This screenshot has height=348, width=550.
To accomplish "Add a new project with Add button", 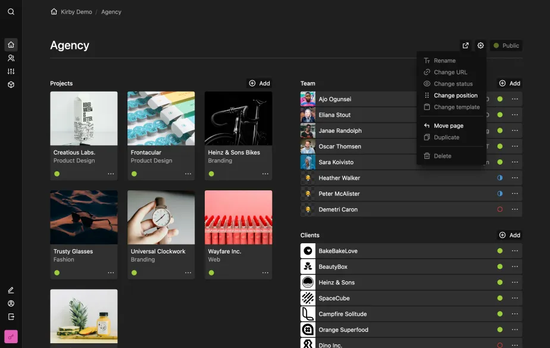I will click(260, 83).
